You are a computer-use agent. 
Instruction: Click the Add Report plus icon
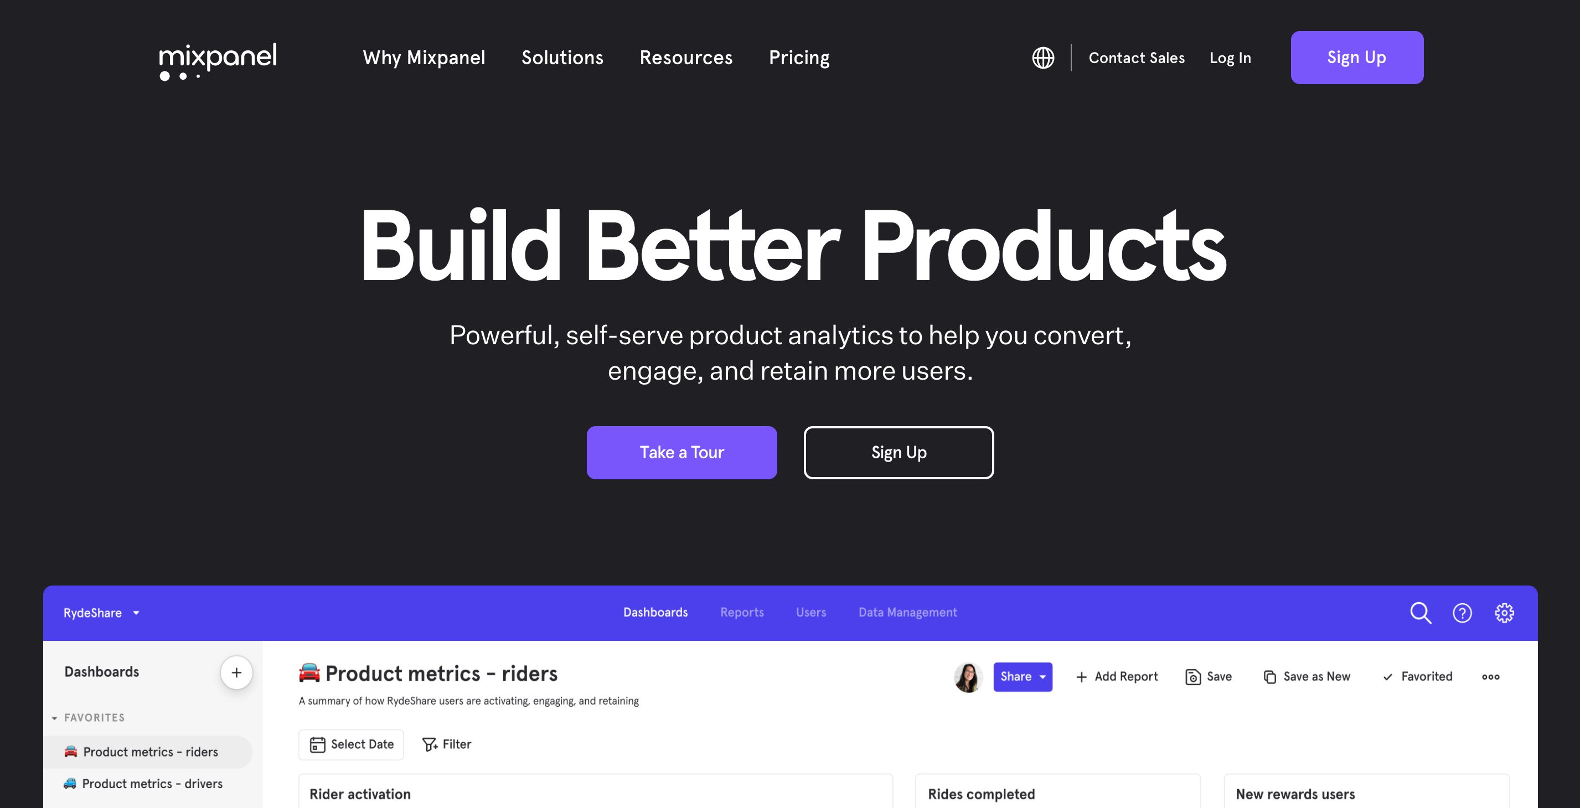[1080, 677]
